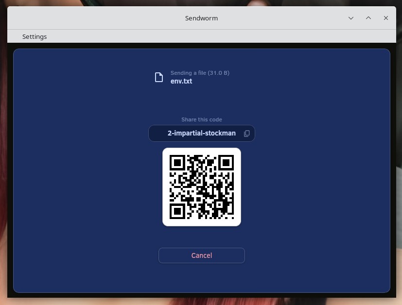Click the QR code image
This screenshot has height=305, width=402.
202,187
